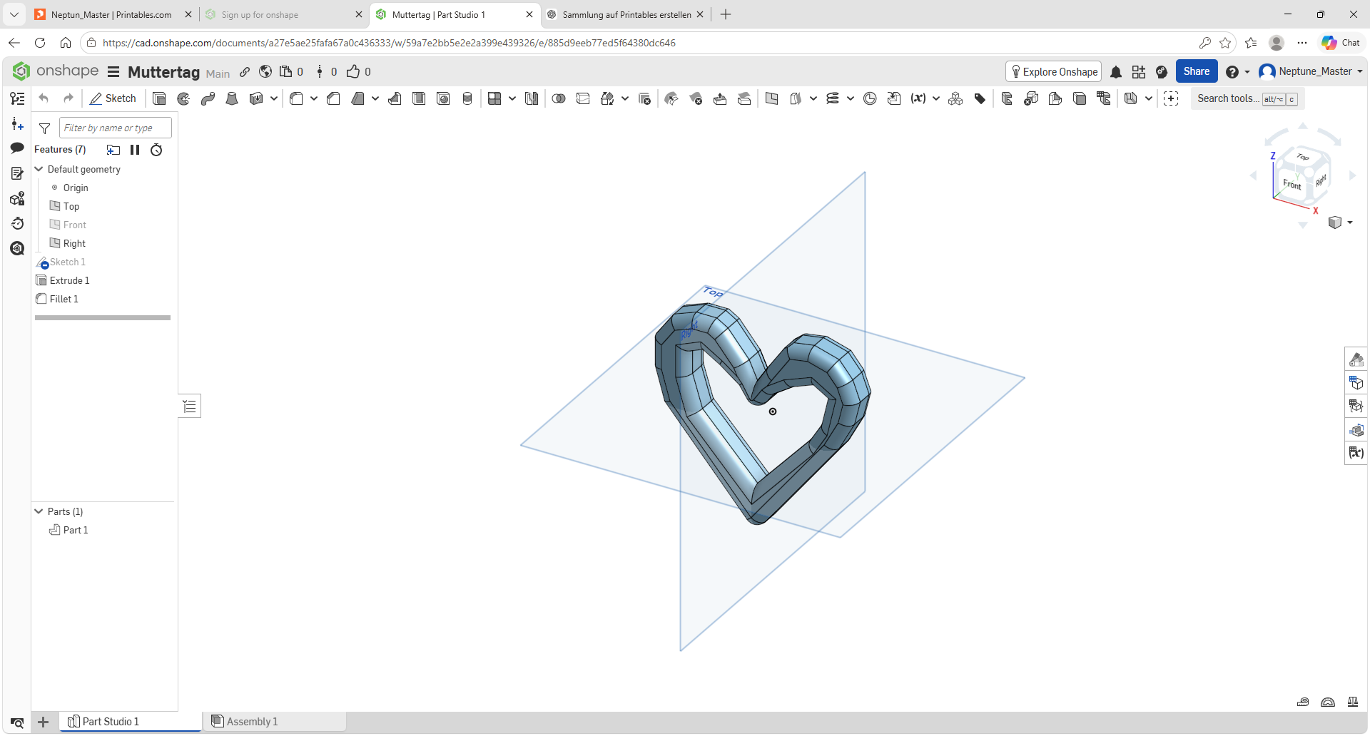
Task: Open the Fillet tool dropdown arrow
Action: [314, 98]
